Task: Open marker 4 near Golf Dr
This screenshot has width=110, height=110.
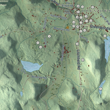Action: (49, 36)
